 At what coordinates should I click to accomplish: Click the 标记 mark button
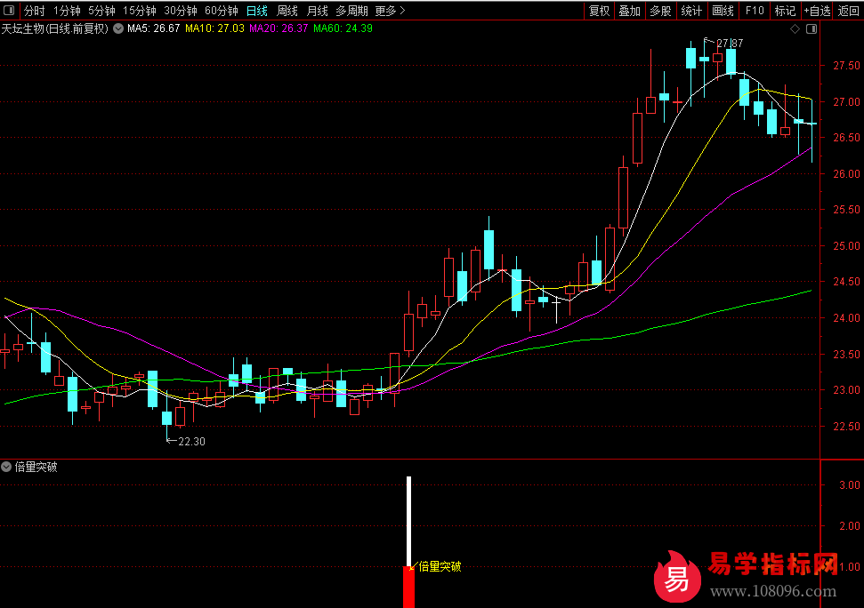pyautogui.click(x=785, y=11)
